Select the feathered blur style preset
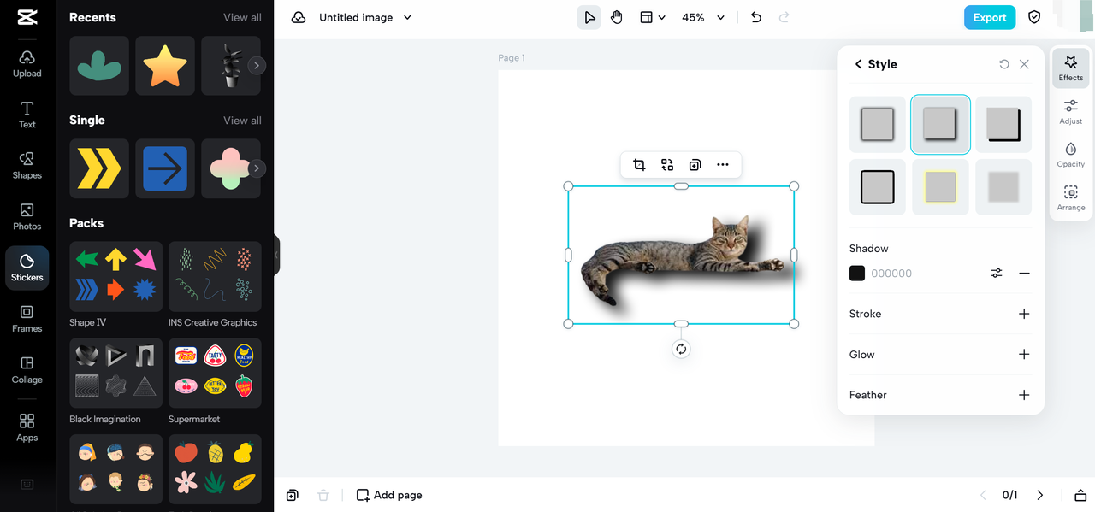The width and height of the screenshot is (1095, 512). pyautogui.click(x=1003, y=186)
